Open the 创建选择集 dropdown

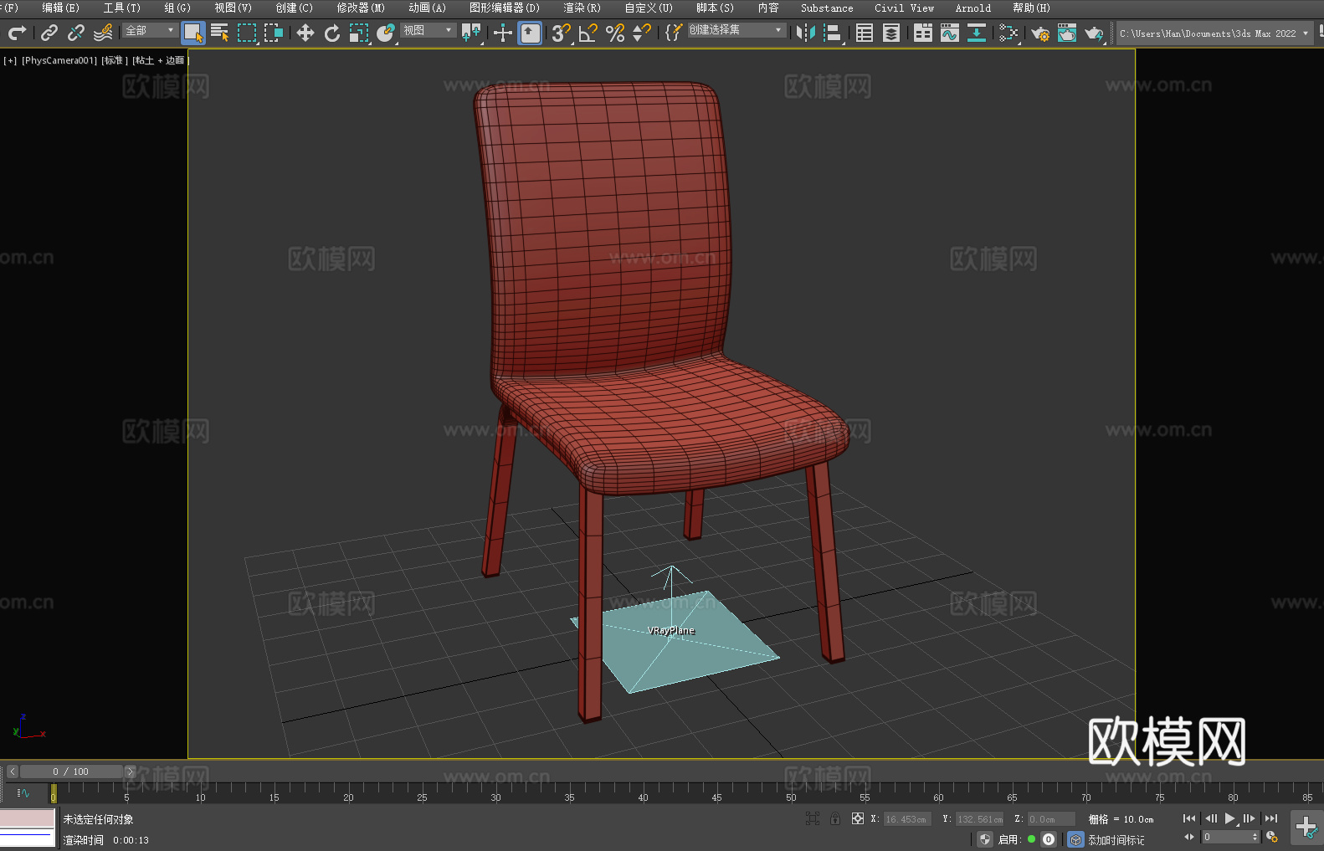pyautogui.click(x=736, y=30)
